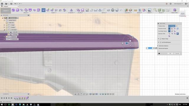The width and height of the screenshot is (189, 106).
Task: Toggle visibility bulb of Construction folder
Action: (7, 39)
